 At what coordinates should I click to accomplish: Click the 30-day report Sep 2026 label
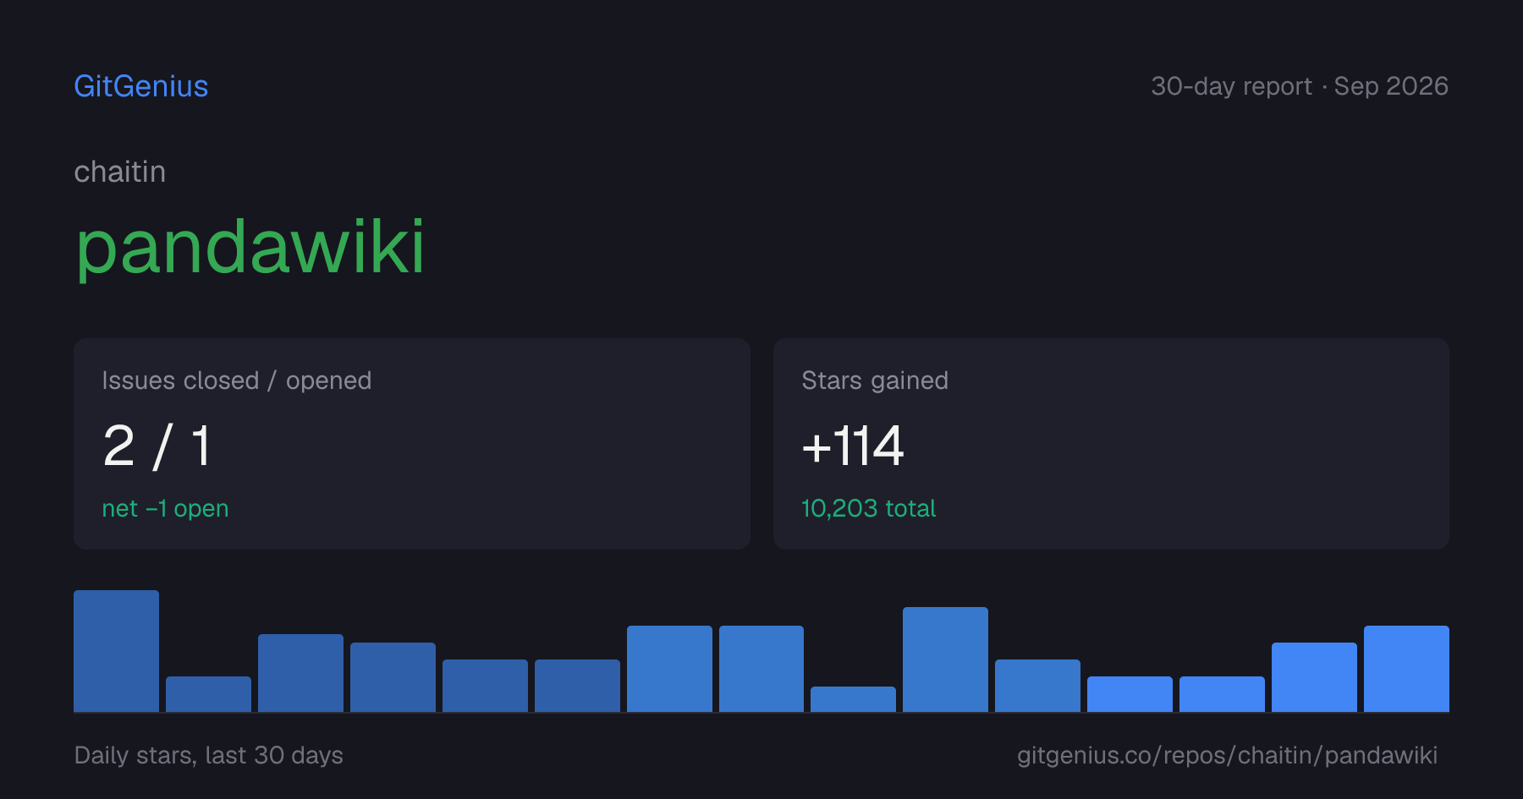[x=1299, y=86]
